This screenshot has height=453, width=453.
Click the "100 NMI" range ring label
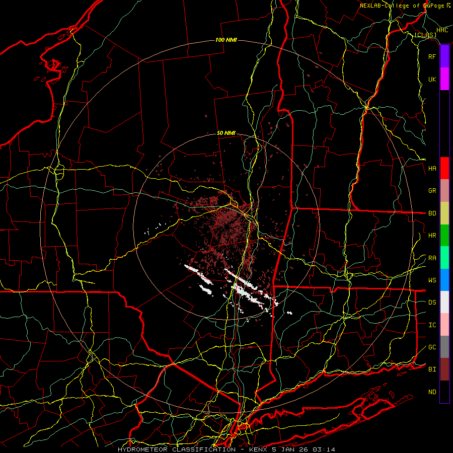(x=226, y=40)
